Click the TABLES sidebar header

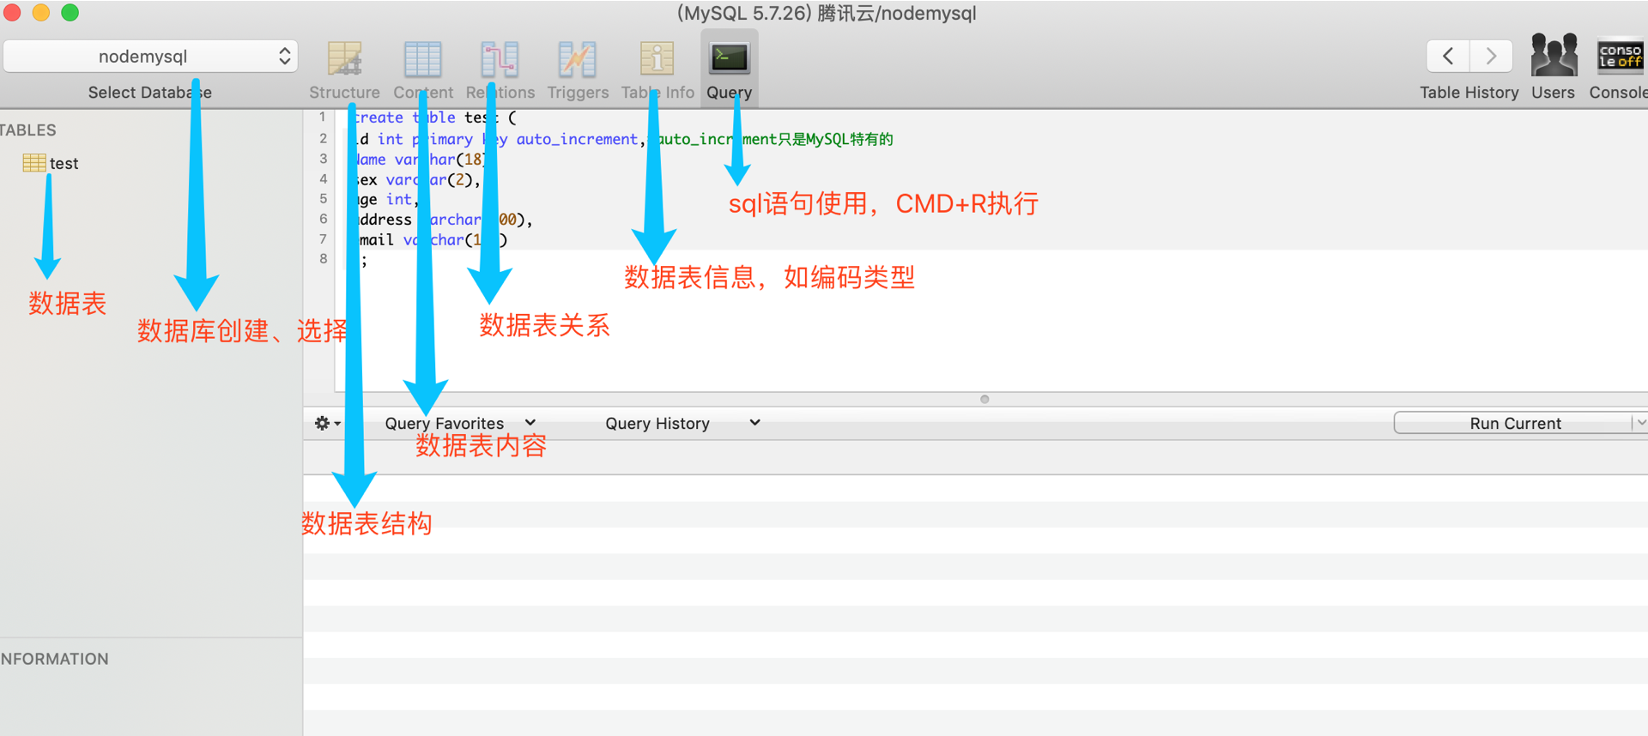[27, 130]
